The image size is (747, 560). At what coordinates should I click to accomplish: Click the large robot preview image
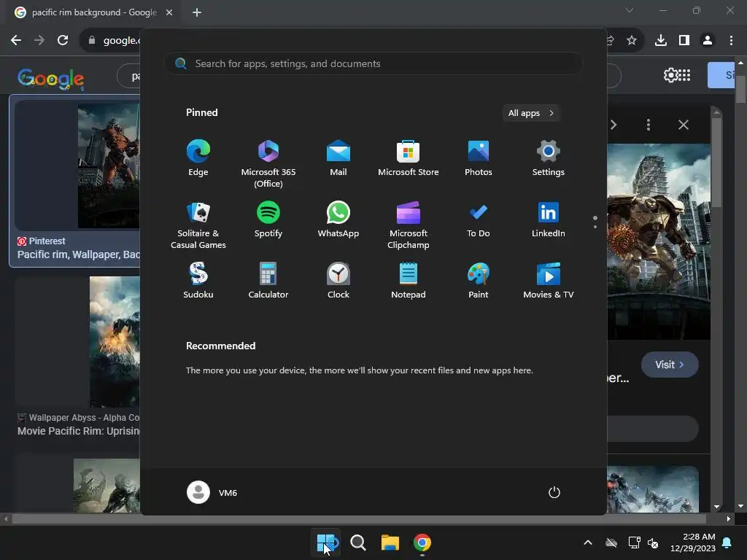click(x=659, y=241)
